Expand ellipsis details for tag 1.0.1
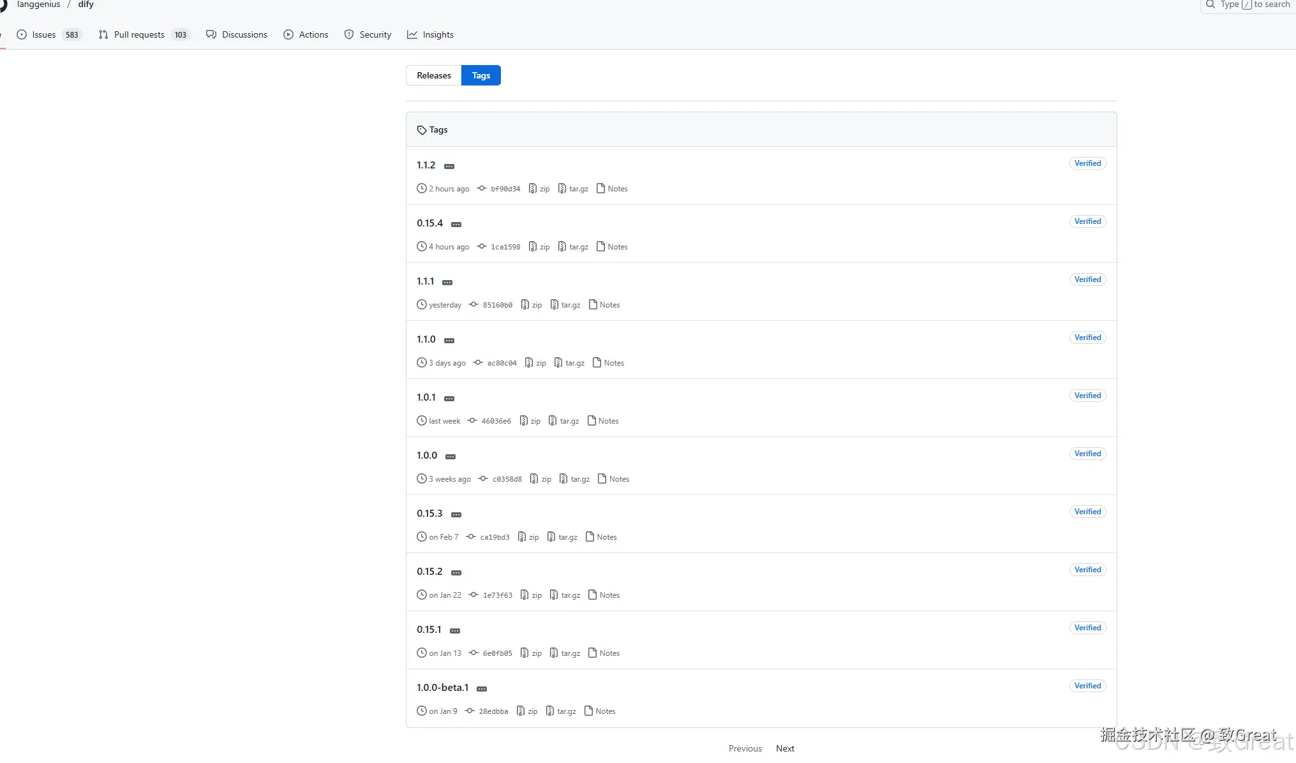This screenshot has width=1296, height=763. click(449, 399)
